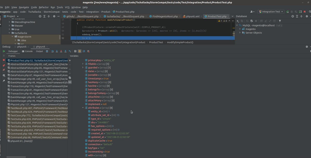
Task: Expand the guarded array variable
Action: tap(83, 67)
